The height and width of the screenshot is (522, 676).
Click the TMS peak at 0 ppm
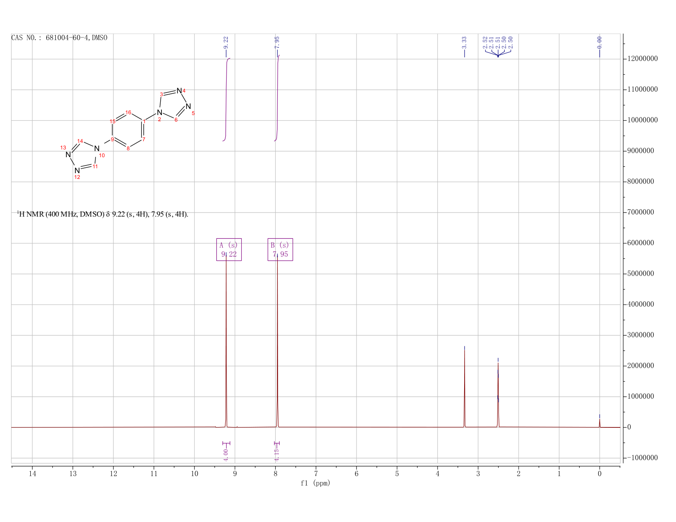(599, 423)
